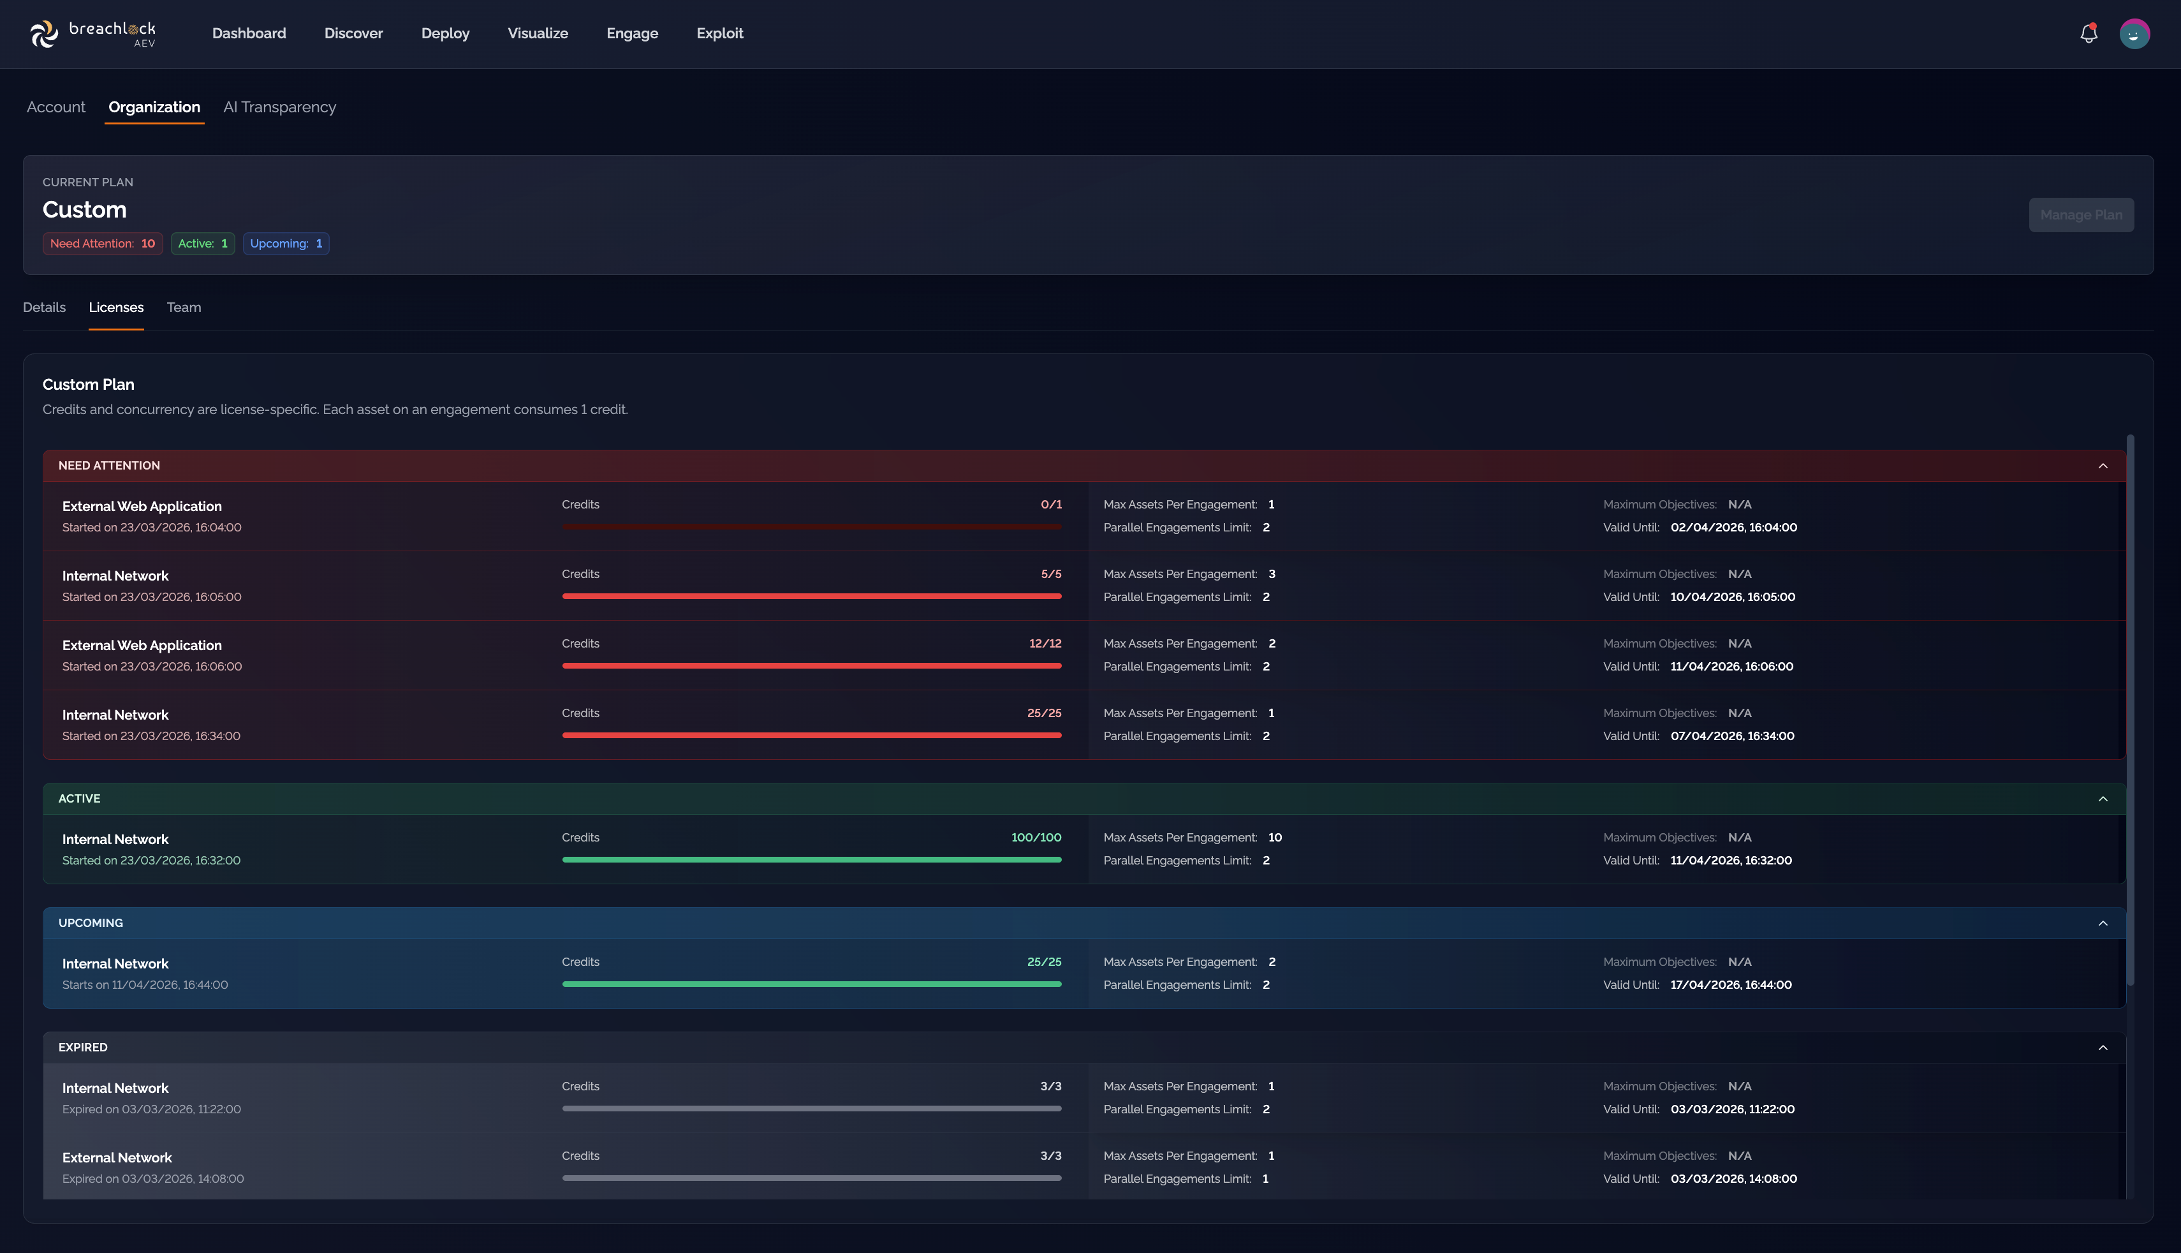Viewport: 2181px width, 1253px height.
Task: Click the Manage Plan button
Action: [2080, 215]
